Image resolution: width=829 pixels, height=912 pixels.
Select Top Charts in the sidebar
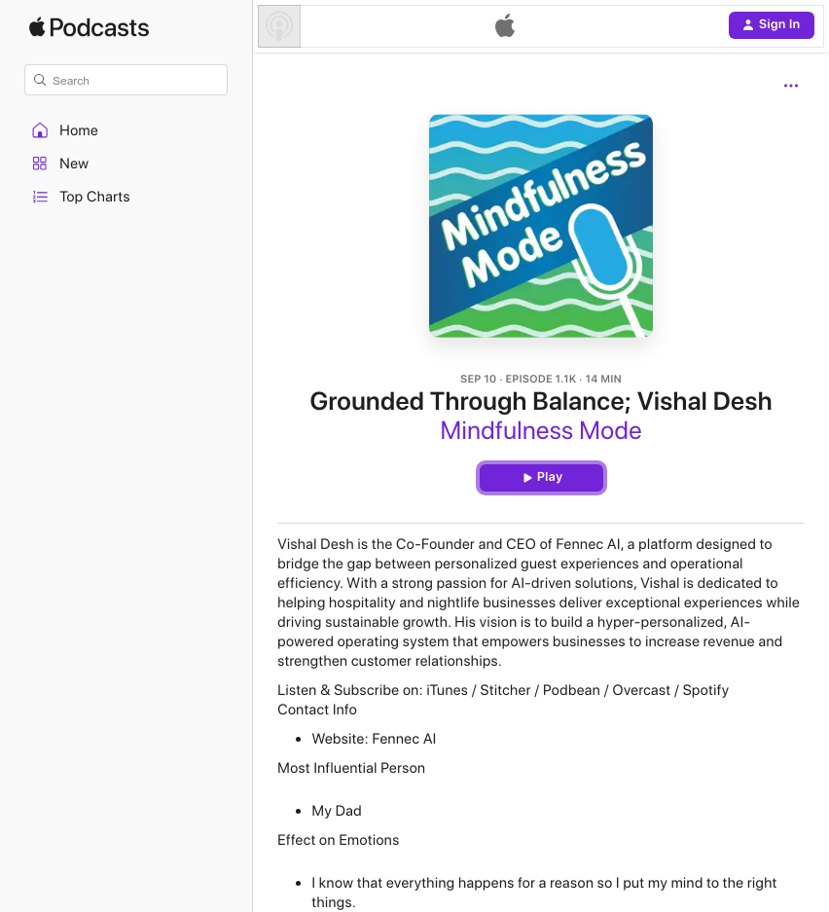(94, 197)
